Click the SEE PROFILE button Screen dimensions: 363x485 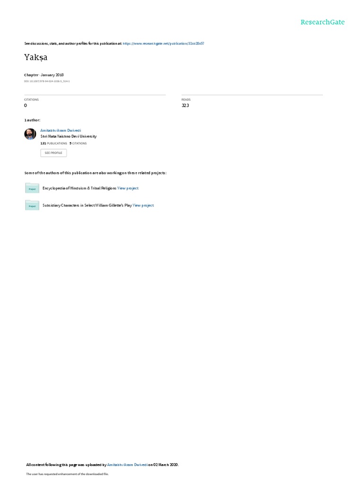53,153
